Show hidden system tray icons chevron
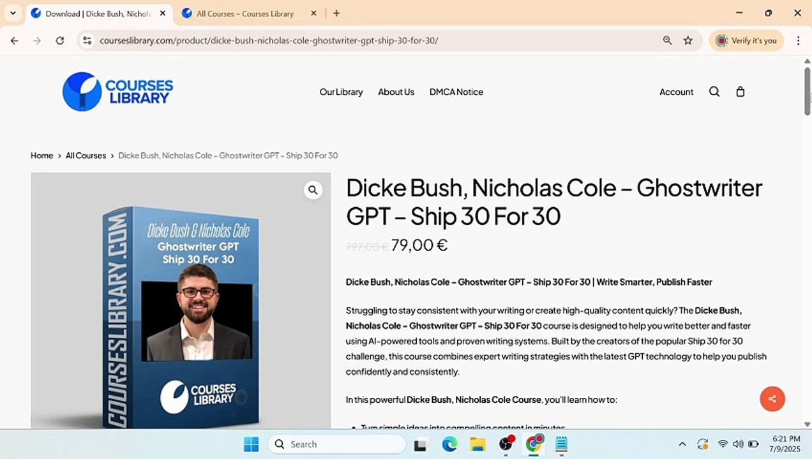This screenshot has width=812, height=459. coord(682,444)
